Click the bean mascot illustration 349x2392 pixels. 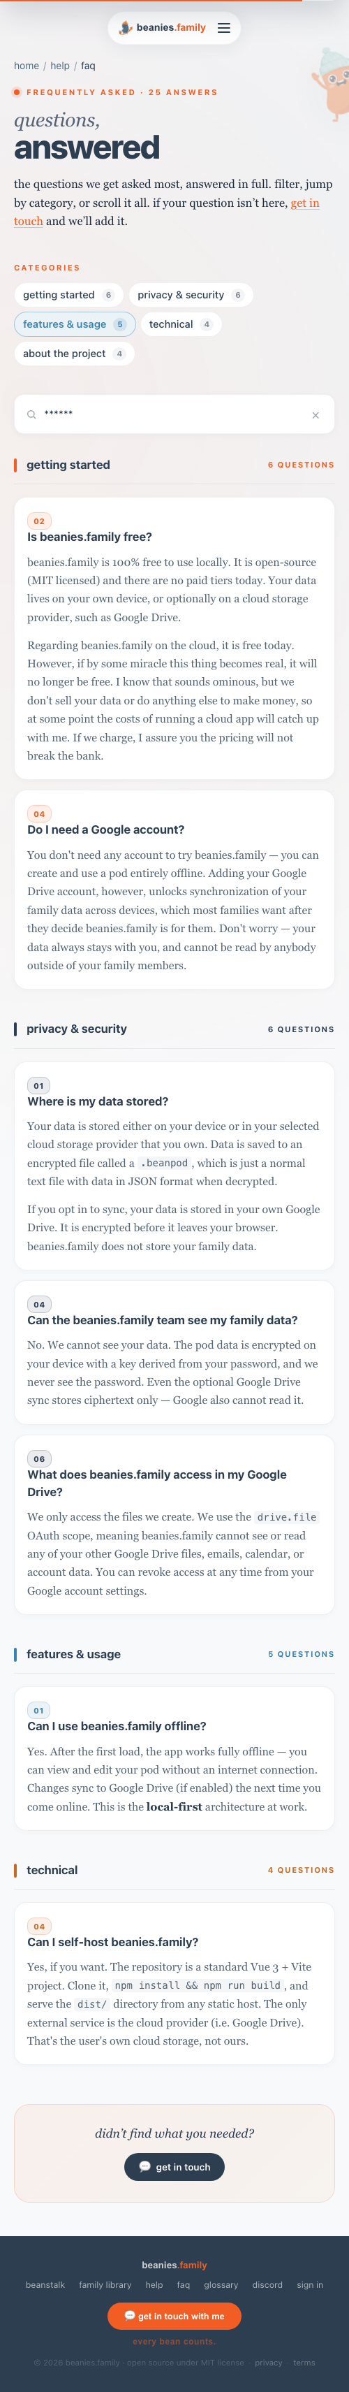329,85
